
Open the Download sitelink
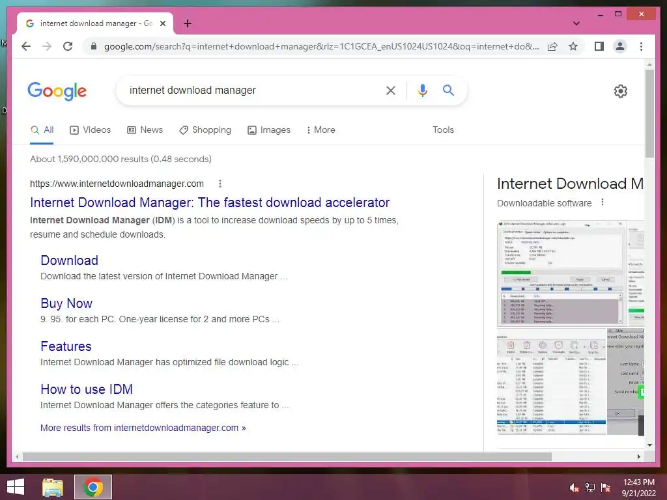click(69, 260)
